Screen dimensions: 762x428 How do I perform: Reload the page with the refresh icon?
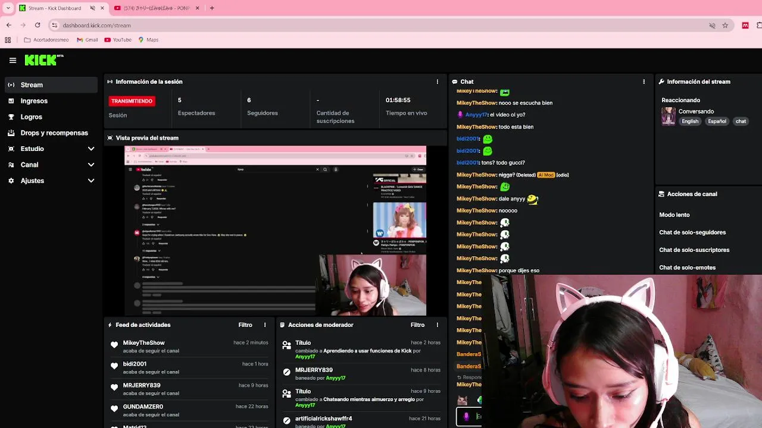(38, 25)
